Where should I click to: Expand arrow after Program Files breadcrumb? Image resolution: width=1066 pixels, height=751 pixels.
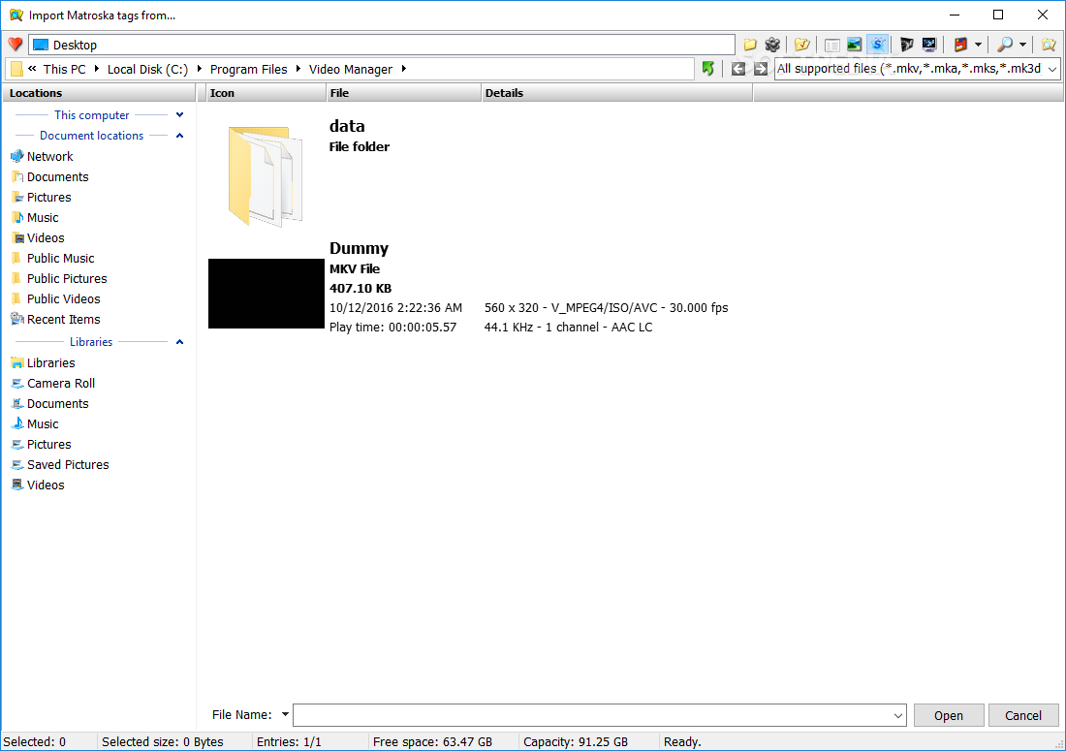pyautogui.click(x=298, y=69)
